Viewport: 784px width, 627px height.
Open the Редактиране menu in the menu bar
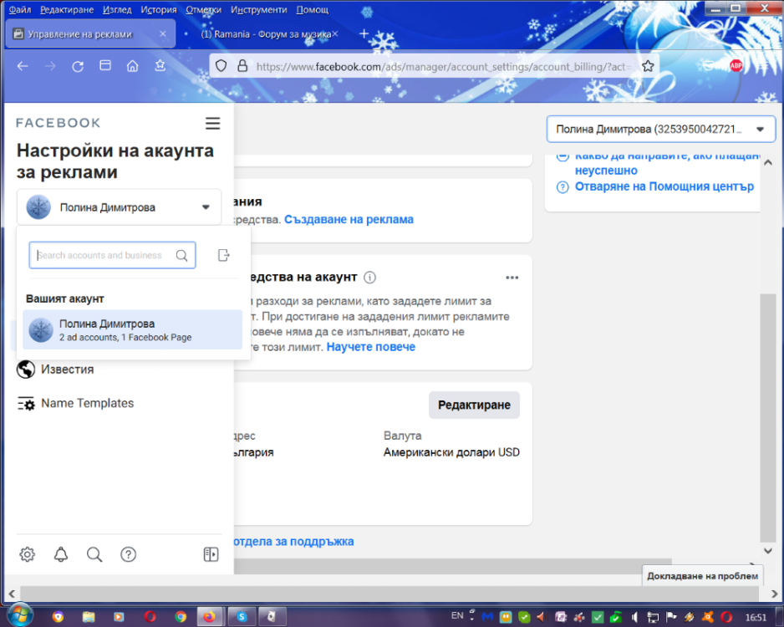[67, 9]
